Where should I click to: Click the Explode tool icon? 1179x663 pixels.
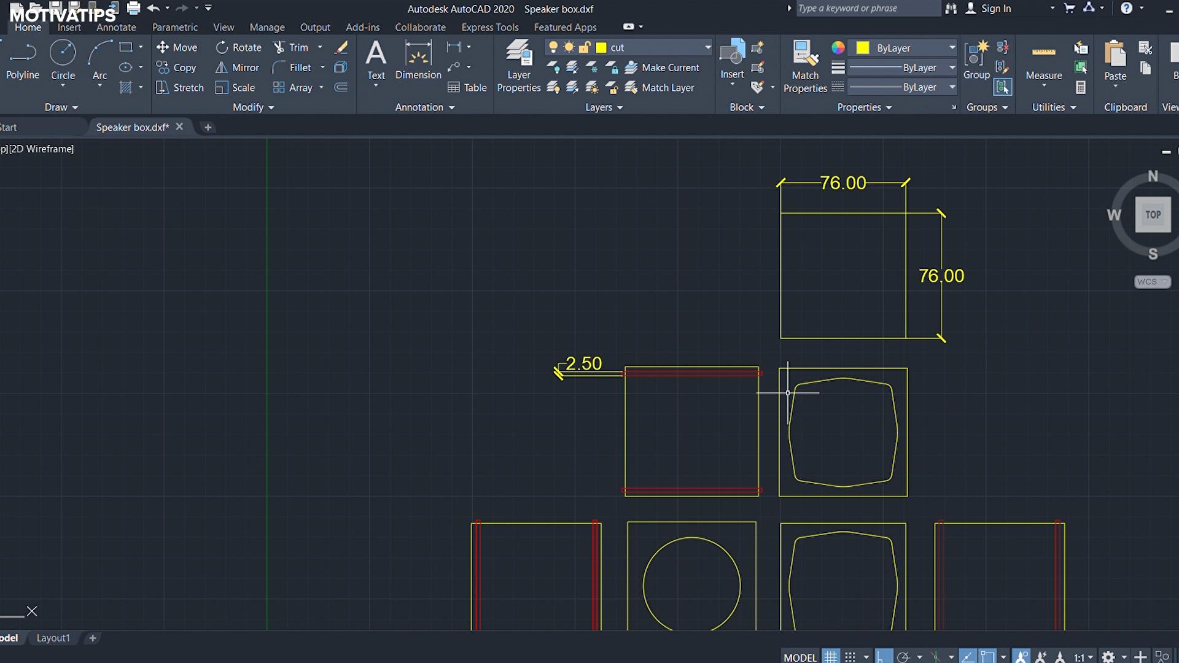(x=341, y=68)
